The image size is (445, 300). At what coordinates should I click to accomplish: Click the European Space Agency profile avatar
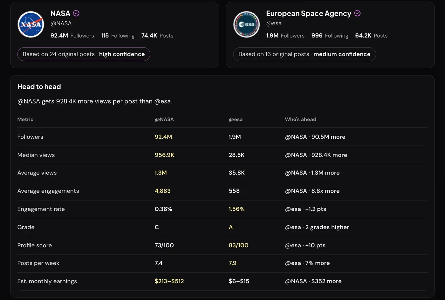tap(246, 24)
